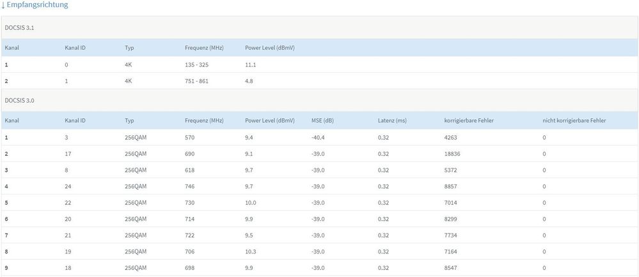
Task: Select frequency range 751 - 861
Action: point(196,81)
